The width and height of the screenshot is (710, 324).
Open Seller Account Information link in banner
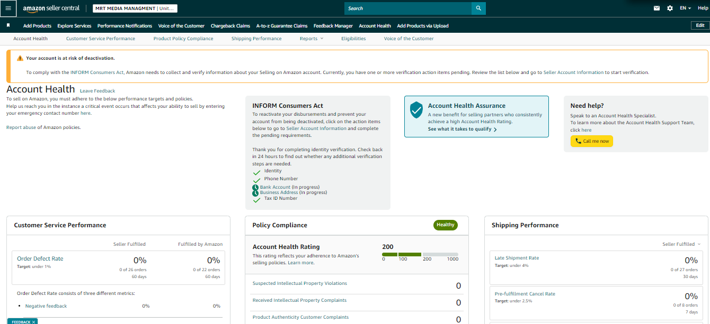[x=573, y=72]
